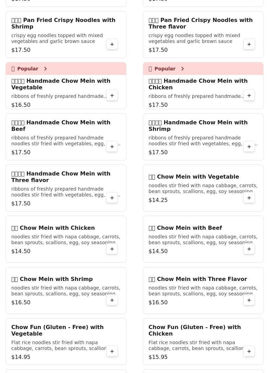Add Chow Fun with Vegetable to order
The height and width of the screenshot is (373, 269).
(x=112, y=351)
